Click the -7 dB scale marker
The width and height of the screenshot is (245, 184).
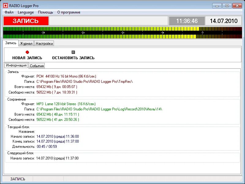pos(202,33)
